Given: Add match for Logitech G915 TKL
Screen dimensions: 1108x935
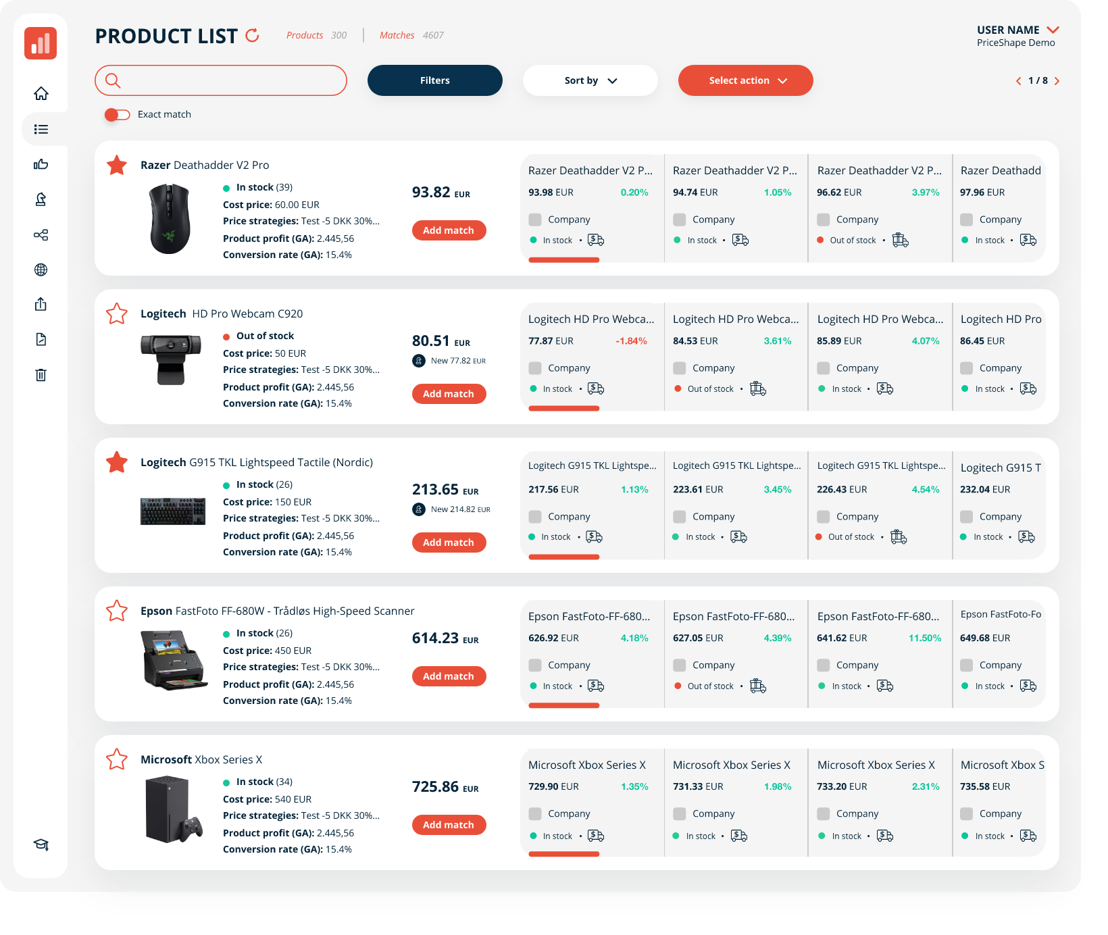Looking at the screenshot, I should 449,542.
